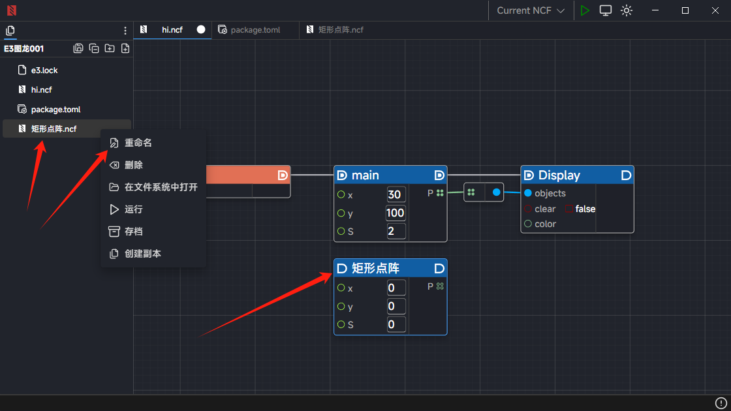Collapse all with the minus-square icon
This screenshot has width=731, height=411.
coord(94,48)
